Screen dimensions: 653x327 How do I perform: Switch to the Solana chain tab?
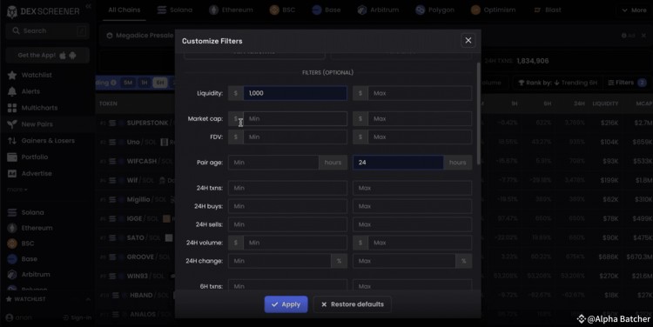tap(175, 10)
